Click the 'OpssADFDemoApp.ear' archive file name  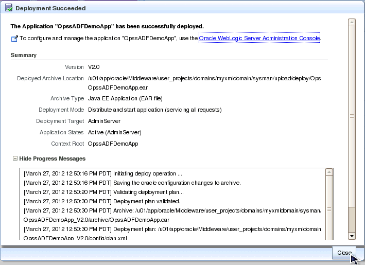click(118, 87)
